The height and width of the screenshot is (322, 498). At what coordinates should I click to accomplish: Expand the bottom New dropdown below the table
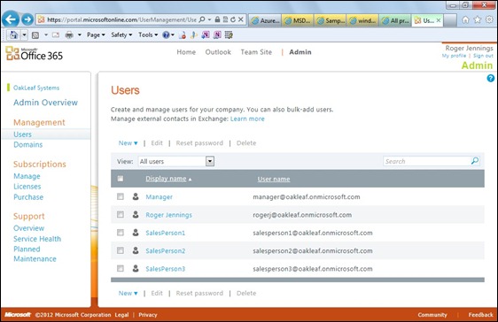[x=128, y=293]
